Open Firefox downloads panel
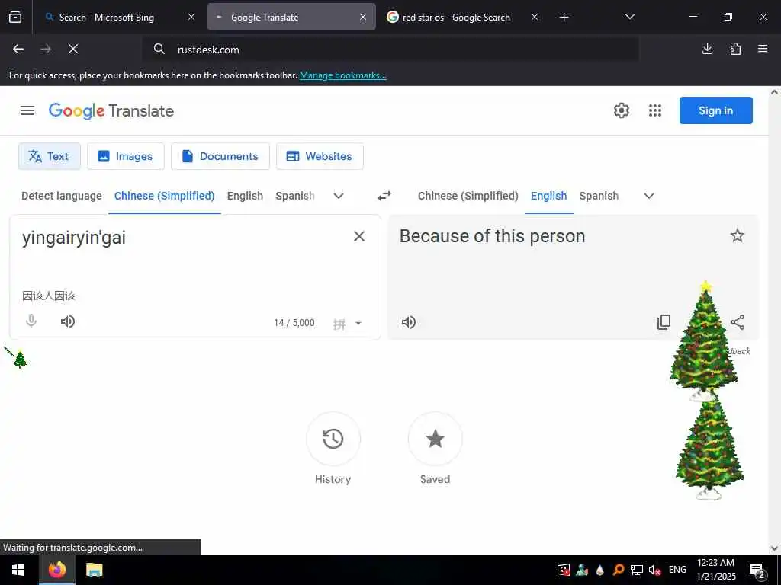Image resolution: width=781 pixels, height=585 pixels. pyautogui.click(x=707, y=49)
